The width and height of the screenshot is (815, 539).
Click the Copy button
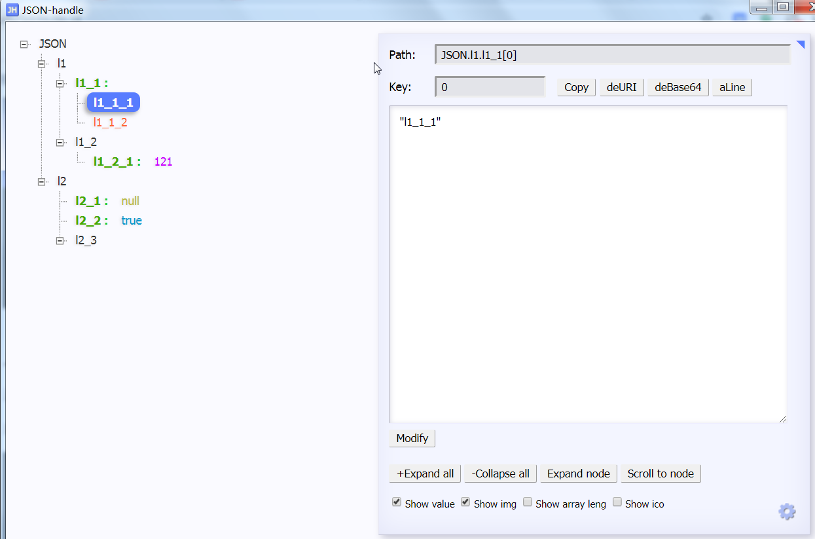576,87
